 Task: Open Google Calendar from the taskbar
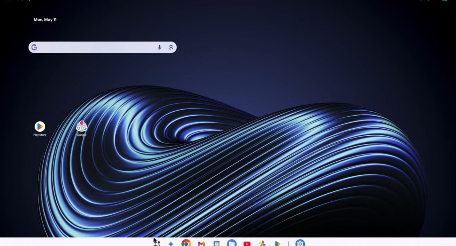pos(216,244)
